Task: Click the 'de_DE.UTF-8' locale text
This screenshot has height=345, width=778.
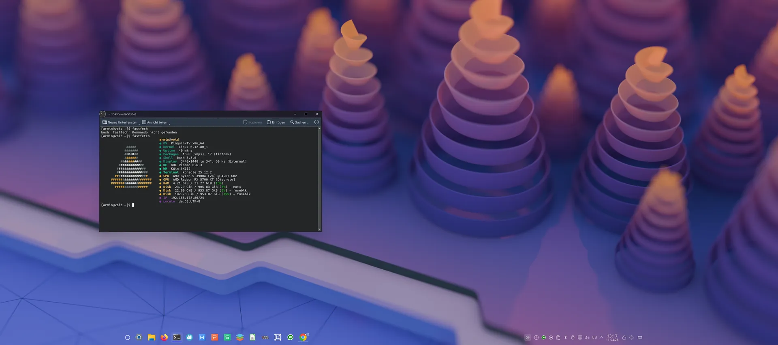Action: 189,201
